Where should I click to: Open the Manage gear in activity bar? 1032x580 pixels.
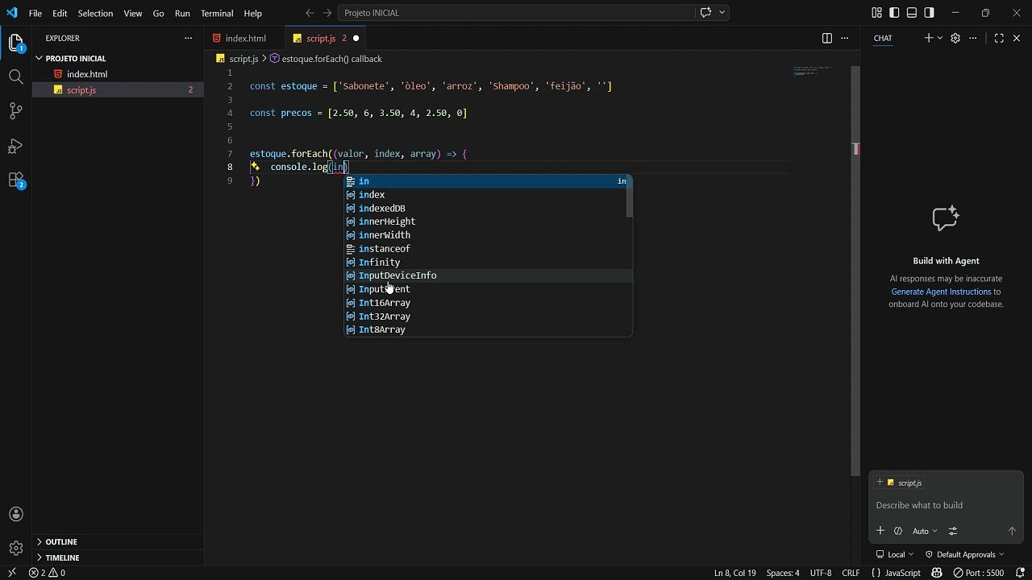click(x=16, y=548)
